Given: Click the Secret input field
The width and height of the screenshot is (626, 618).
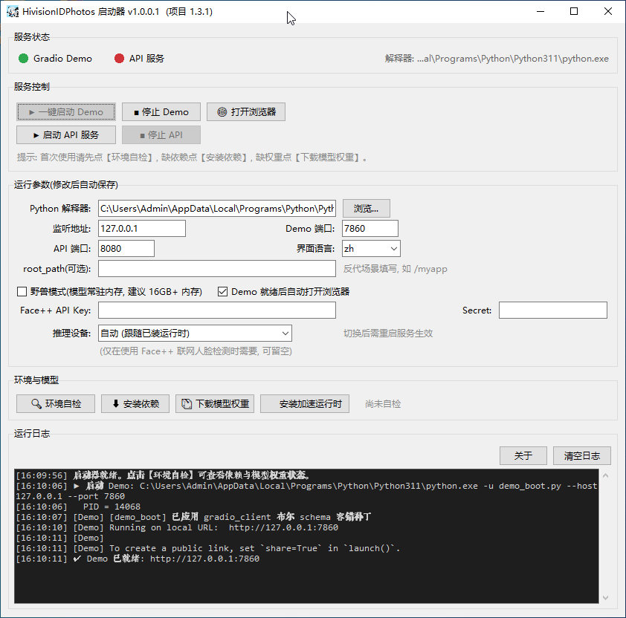Looking at the screenshot, I should 553,310.
